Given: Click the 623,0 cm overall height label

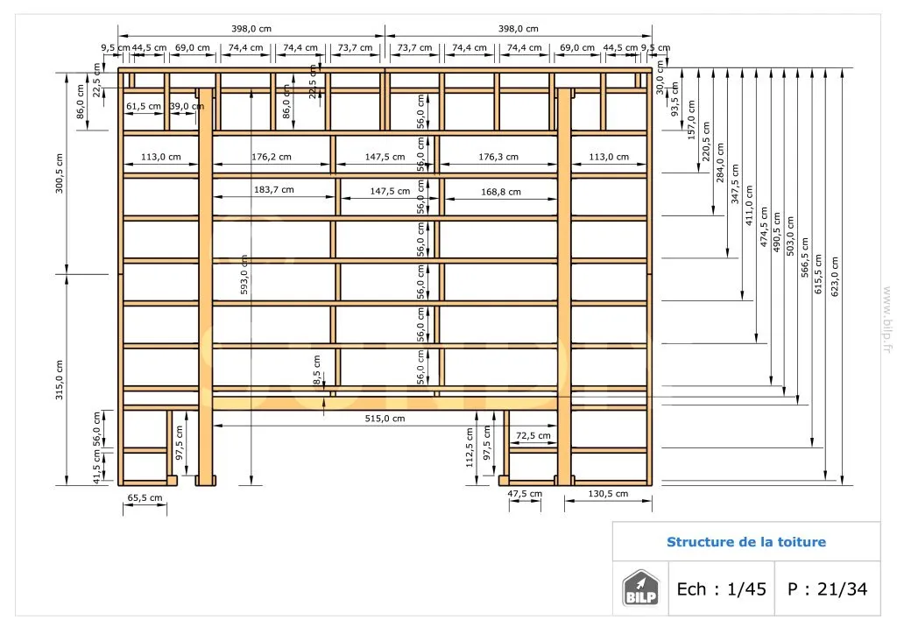Looking at the screenshot, I should [x=834, y=276].
